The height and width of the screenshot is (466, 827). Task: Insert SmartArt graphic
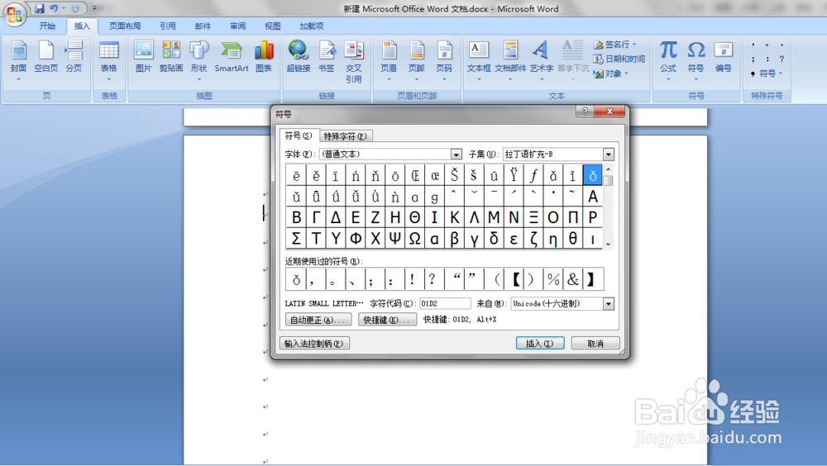click(x=231, y=57)
